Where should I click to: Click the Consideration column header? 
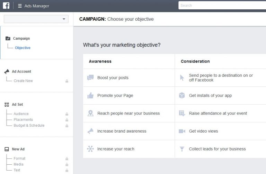click(195, 61)
